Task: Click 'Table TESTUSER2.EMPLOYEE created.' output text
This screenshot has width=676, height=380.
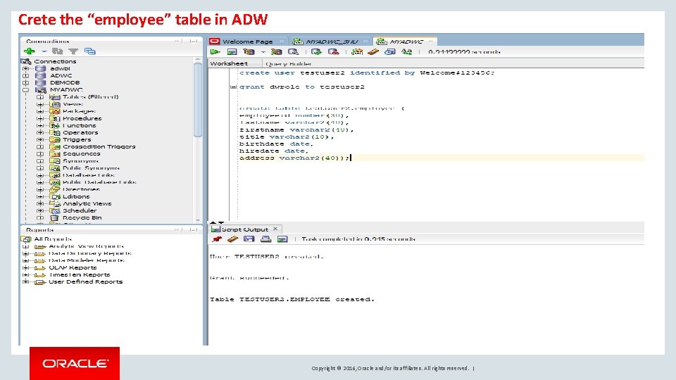Action: [x=292, y=299]
